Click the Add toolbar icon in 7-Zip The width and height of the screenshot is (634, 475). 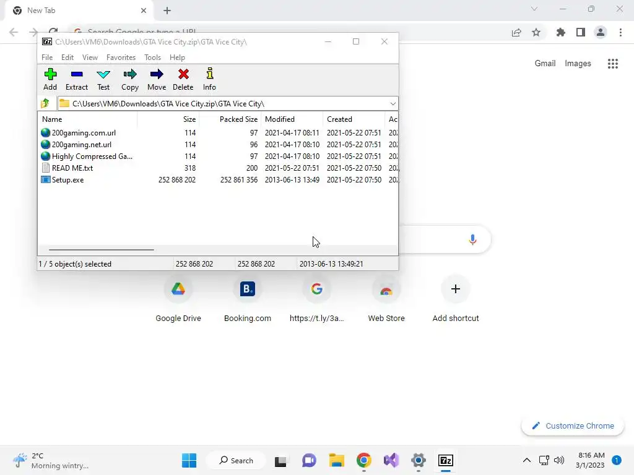click(50, 79)
